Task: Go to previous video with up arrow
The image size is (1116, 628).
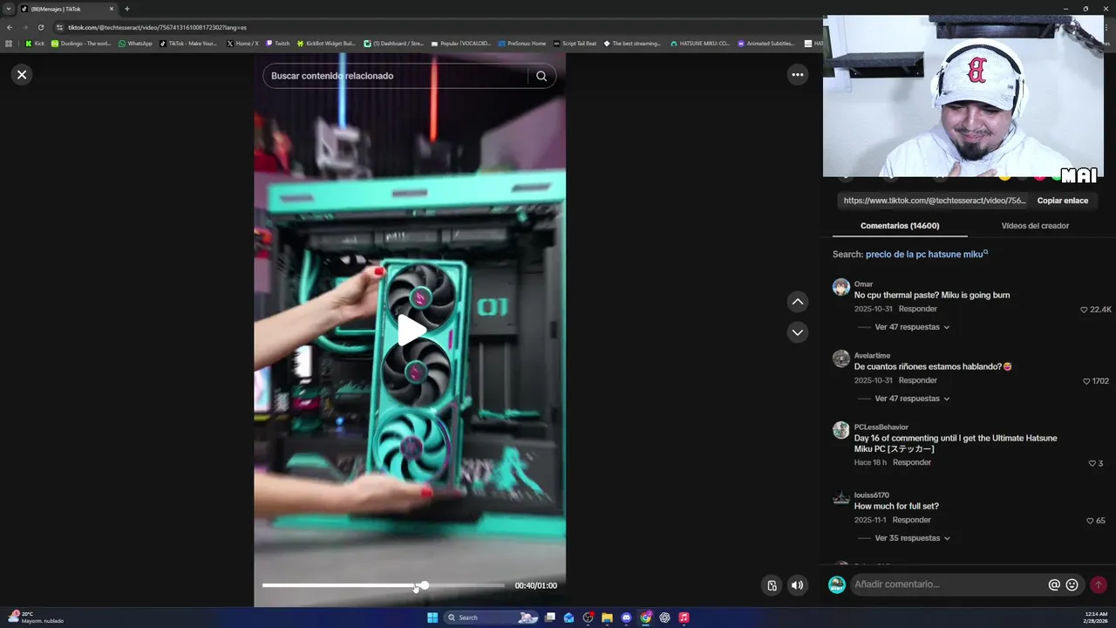Action: (x=797, y=302)
